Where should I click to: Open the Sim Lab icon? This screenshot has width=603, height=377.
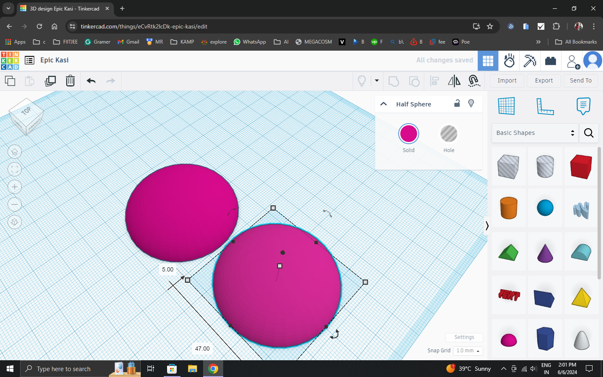pyautogui.click(x=509, y=61)
